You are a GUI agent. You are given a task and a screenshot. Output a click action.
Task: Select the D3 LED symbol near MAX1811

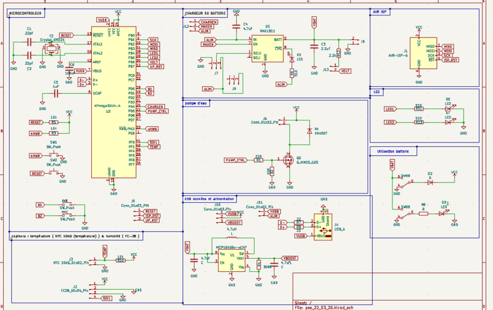(x=292, y=58)
